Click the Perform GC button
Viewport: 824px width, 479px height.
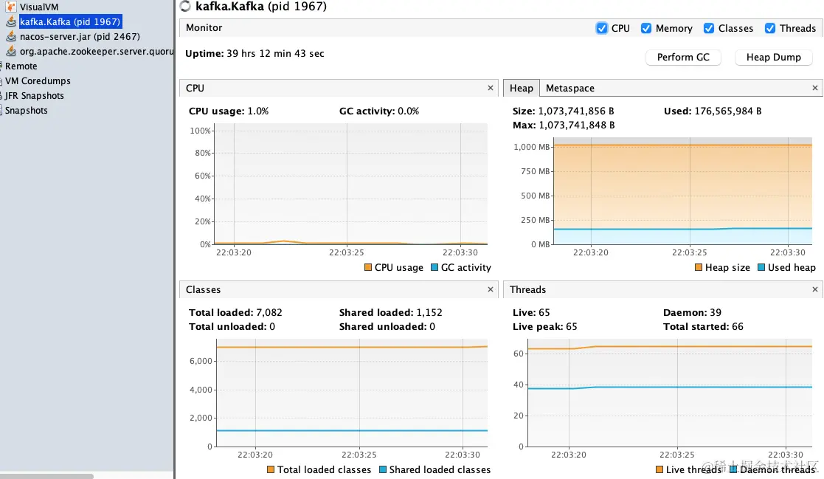click(683, 57)
